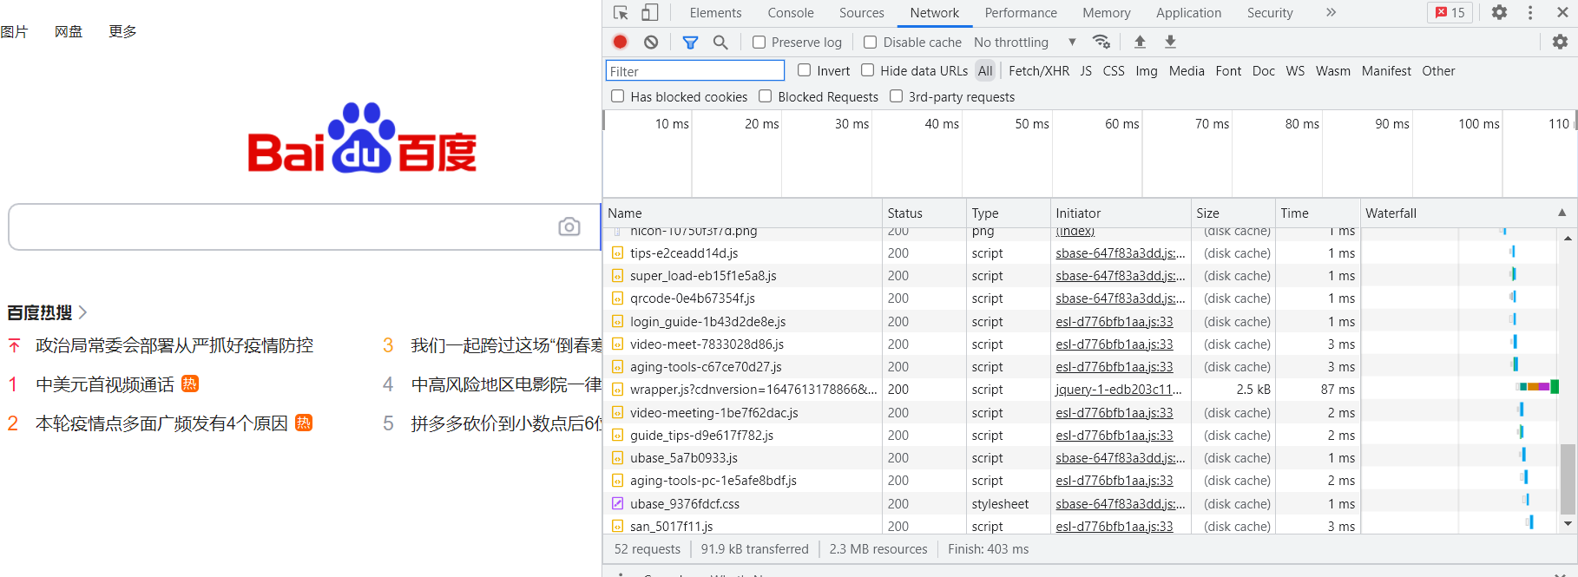
Task: Click file icon of qrcode-0e4b67354f.js
Action: tap(617, 298)
